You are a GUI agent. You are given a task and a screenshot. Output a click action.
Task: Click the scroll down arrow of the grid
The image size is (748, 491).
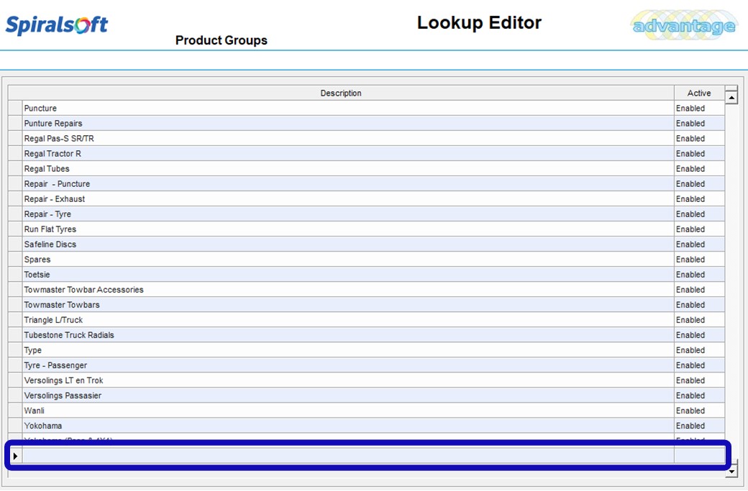pyautogui.click(x=731, y=471)
